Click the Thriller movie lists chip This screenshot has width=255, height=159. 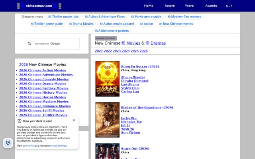[x=63, y=17]
